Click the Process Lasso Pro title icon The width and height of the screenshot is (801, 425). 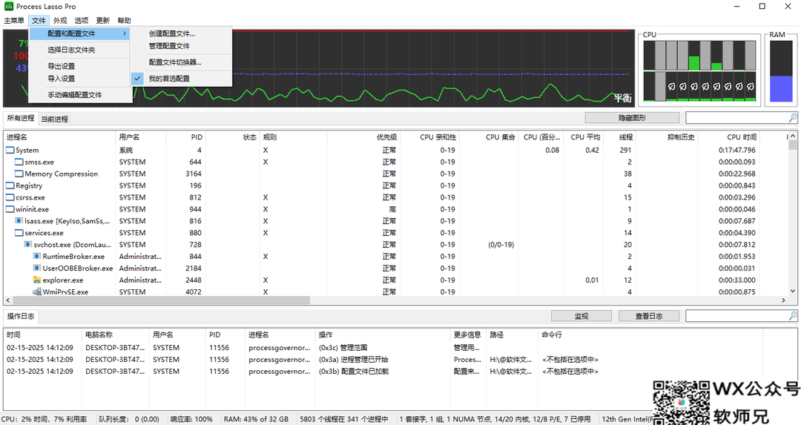[x=9, y=6]
